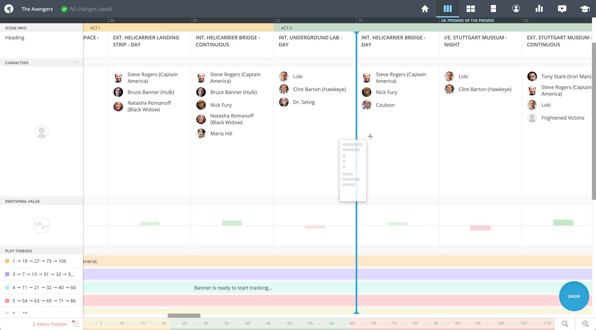
Task: Click the teal plot thread color swatch
Action: tap(7, 287)
